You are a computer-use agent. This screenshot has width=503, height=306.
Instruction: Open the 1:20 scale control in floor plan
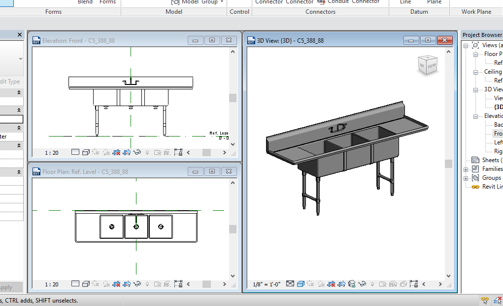(x=51, y=284)
